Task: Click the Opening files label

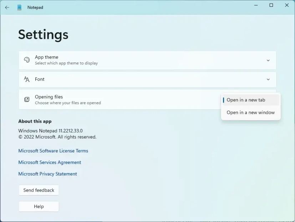Action: (49, 97)
